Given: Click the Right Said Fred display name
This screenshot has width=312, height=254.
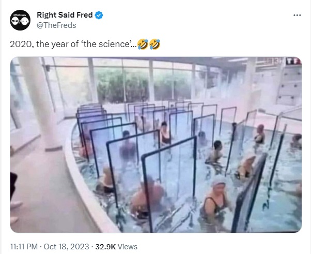Looking at the screenshot, I should point(65,15).
